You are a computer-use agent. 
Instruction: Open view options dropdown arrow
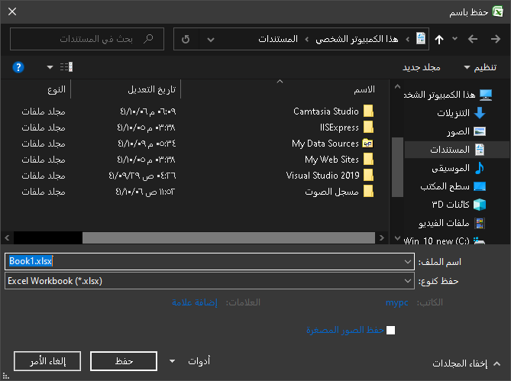(50, 67)
